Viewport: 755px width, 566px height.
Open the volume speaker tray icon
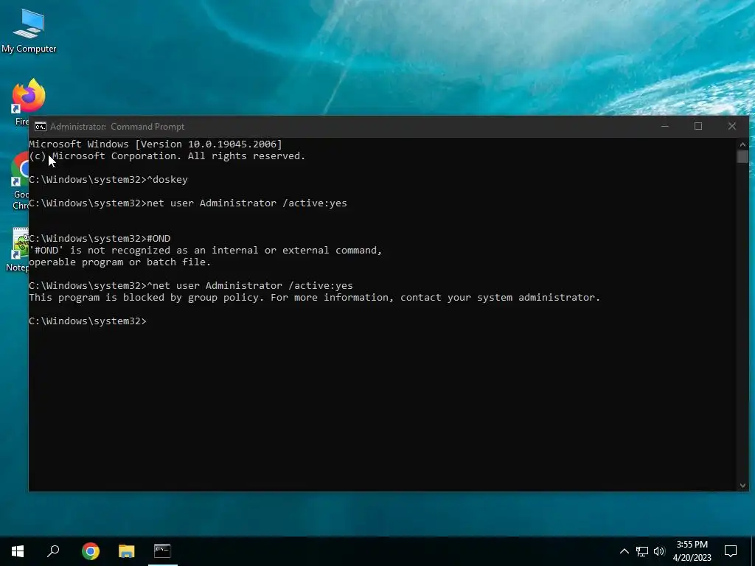pyautogui.click(x=659, y=551)
